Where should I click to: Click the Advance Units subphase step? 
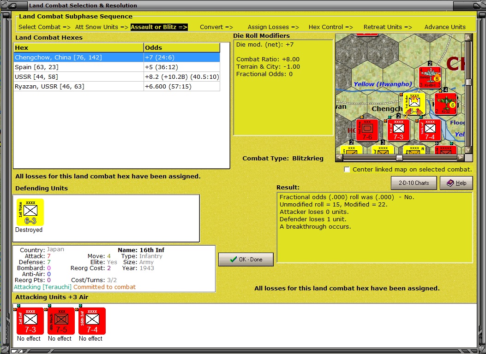coord(445,27)
